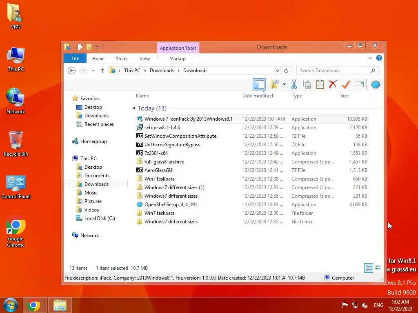
Task: Click the Action Center flag tray icon
Action: click(345, 305)
